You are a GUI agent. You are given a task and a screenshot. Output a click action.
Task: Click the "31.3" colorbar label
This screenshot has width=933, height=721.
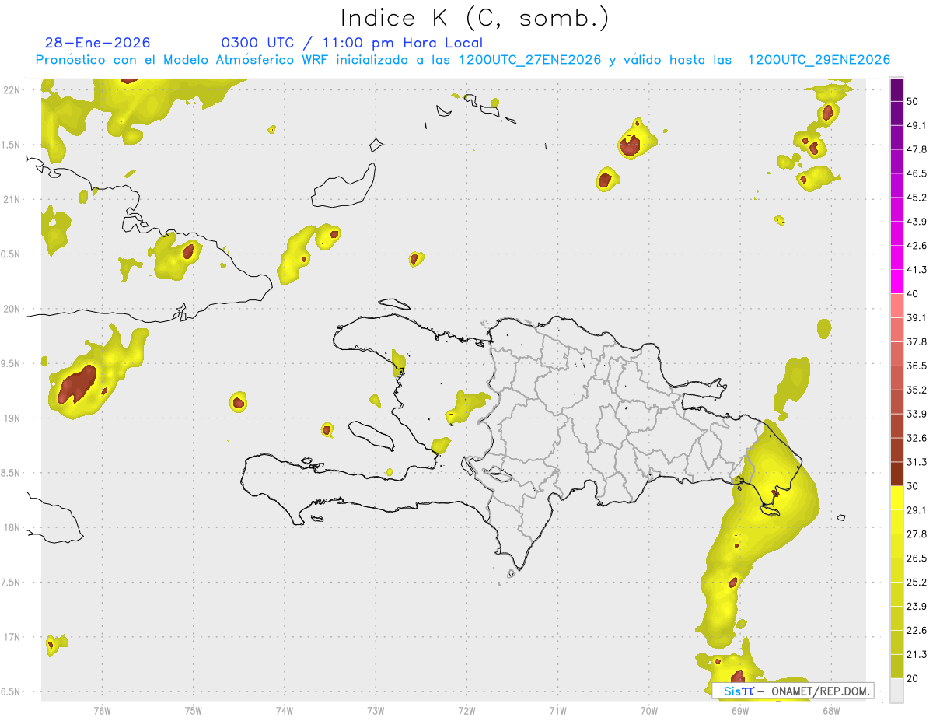pyautogui.click(x=917, y=462)
